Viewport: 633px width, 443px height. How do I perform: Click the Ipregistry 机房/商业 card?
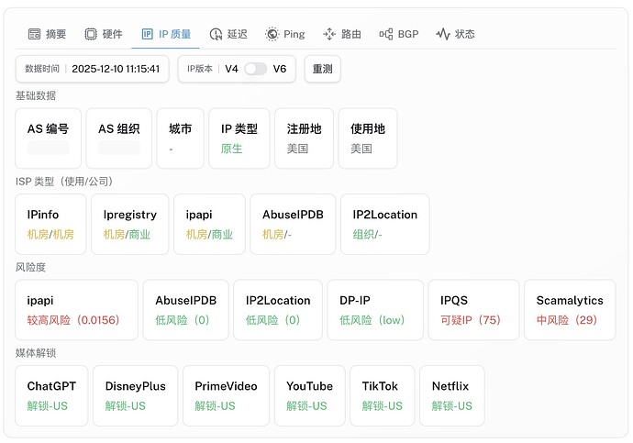point(129,225)
